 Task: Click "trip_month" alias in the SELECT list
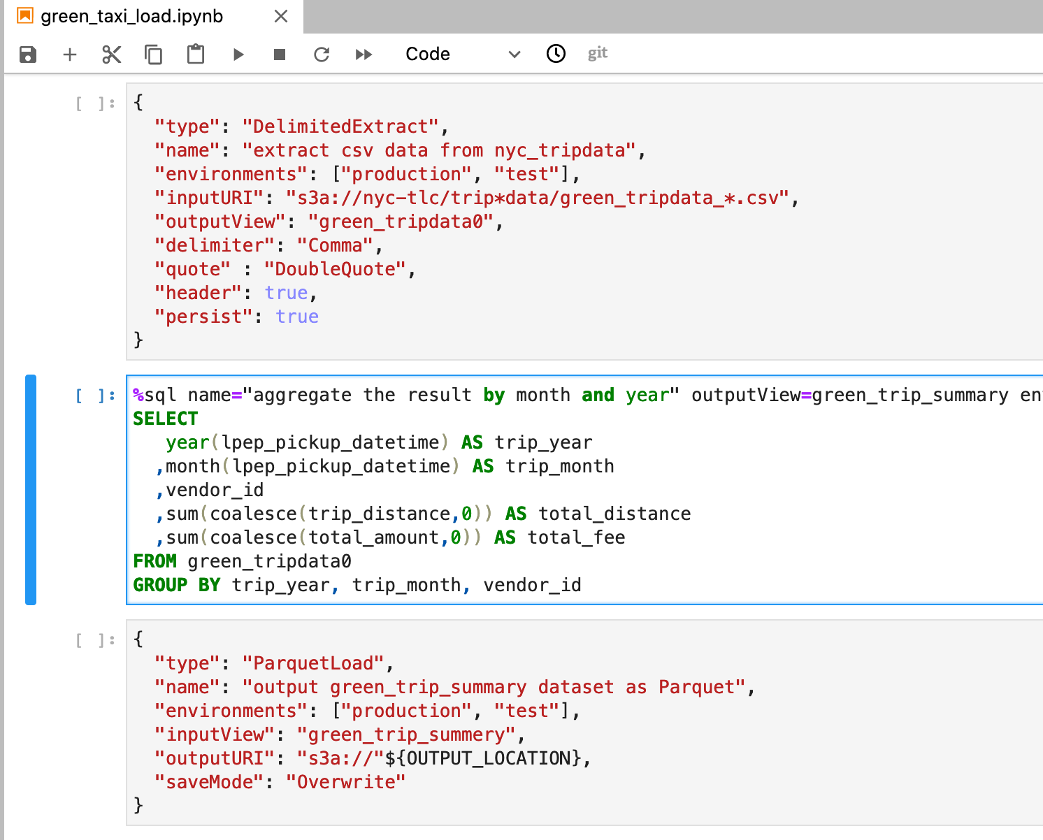pyautogui.click(x=560, y=466)
